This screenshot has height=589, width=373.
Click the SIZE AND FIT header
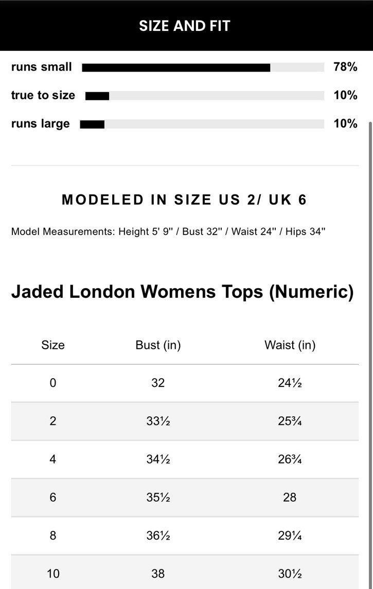184,26
